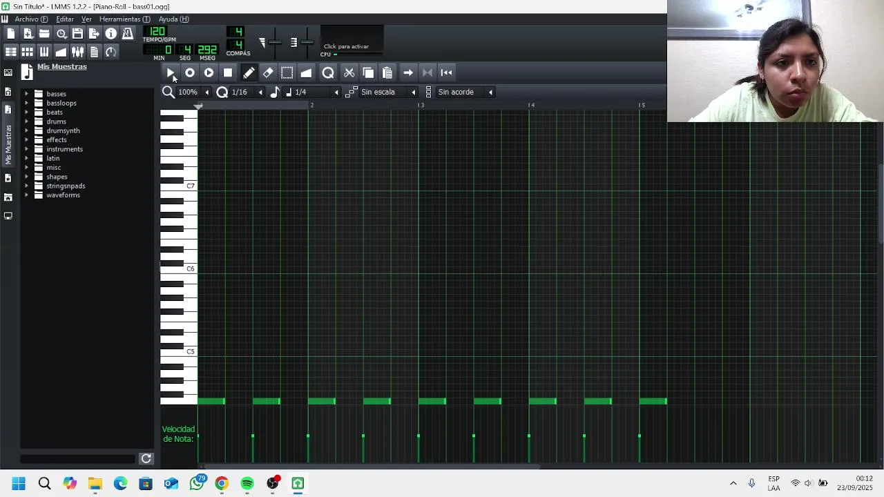Open an existing project file
The image size is (884, 497).
tap(44, 34)
